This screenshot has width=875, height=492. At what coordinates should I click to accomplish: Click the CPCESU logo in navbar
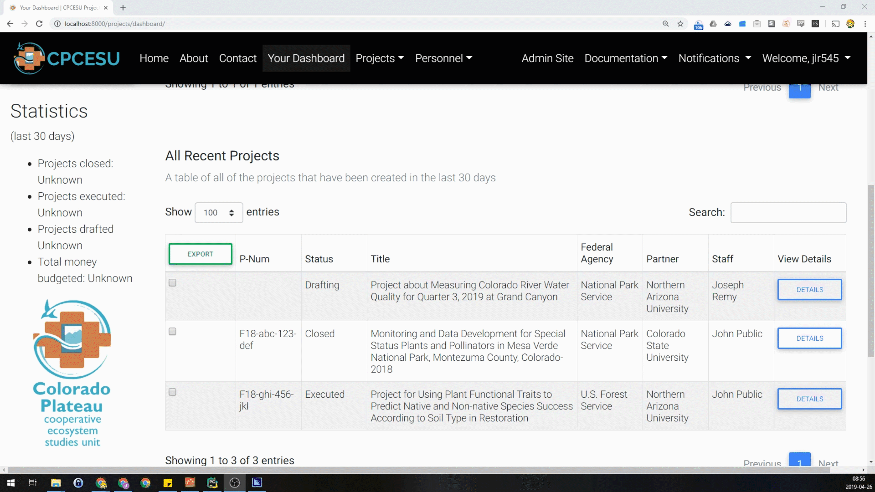pyautogui.click(x=67, y=58)
